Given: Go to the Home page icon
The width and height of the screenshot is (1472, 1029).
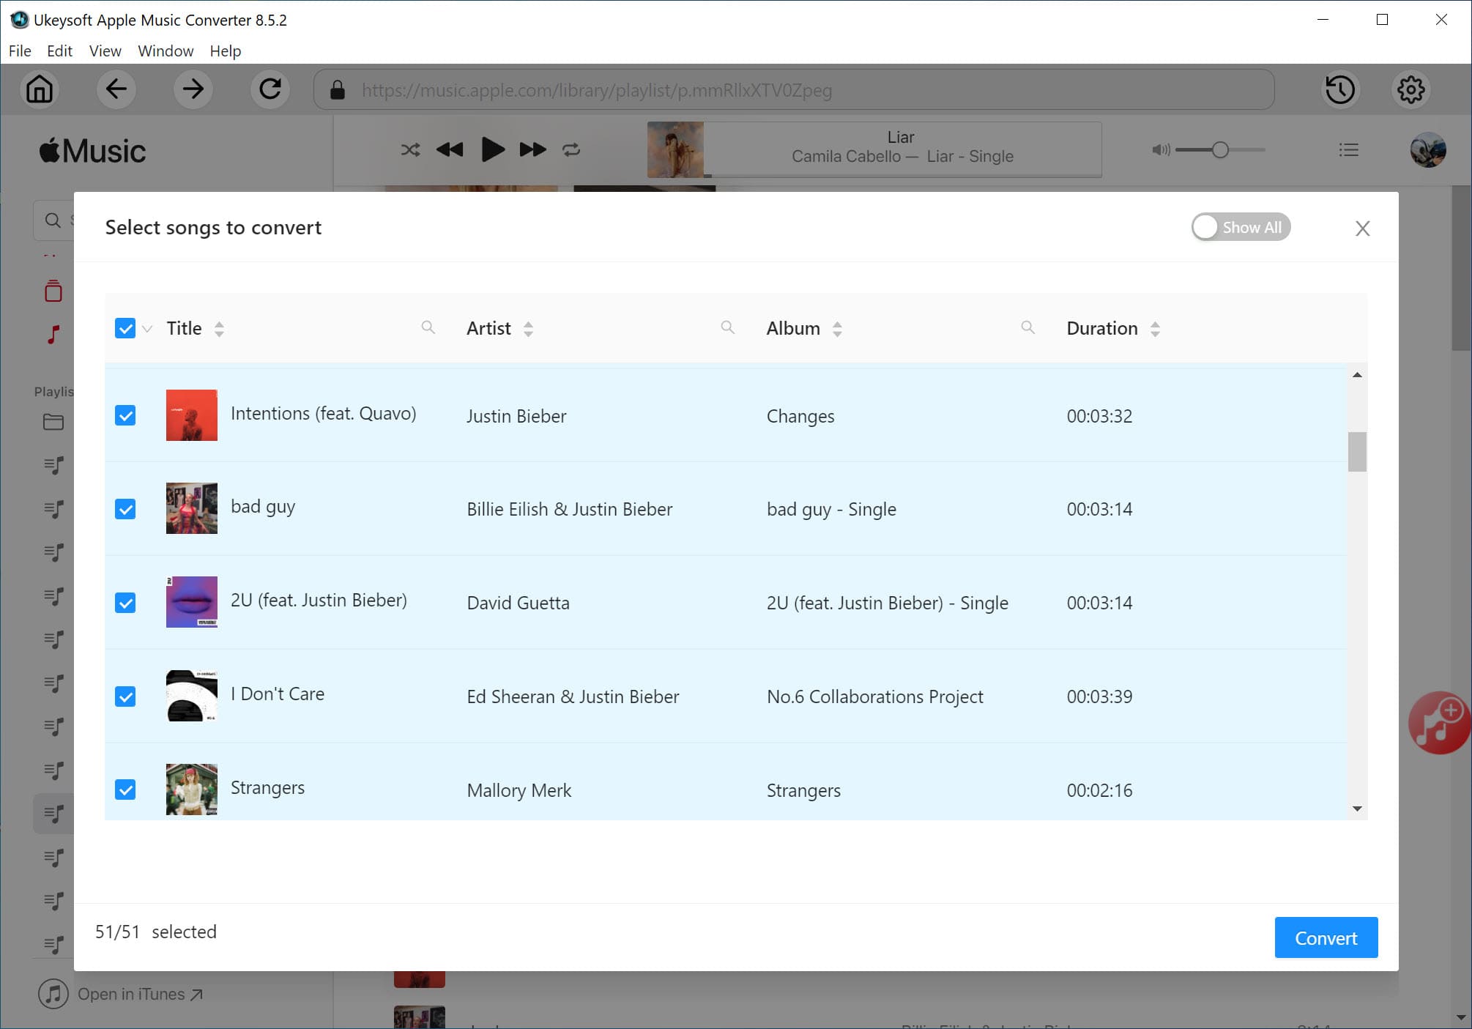Looking at the screenshot, I should pos(40,90).
